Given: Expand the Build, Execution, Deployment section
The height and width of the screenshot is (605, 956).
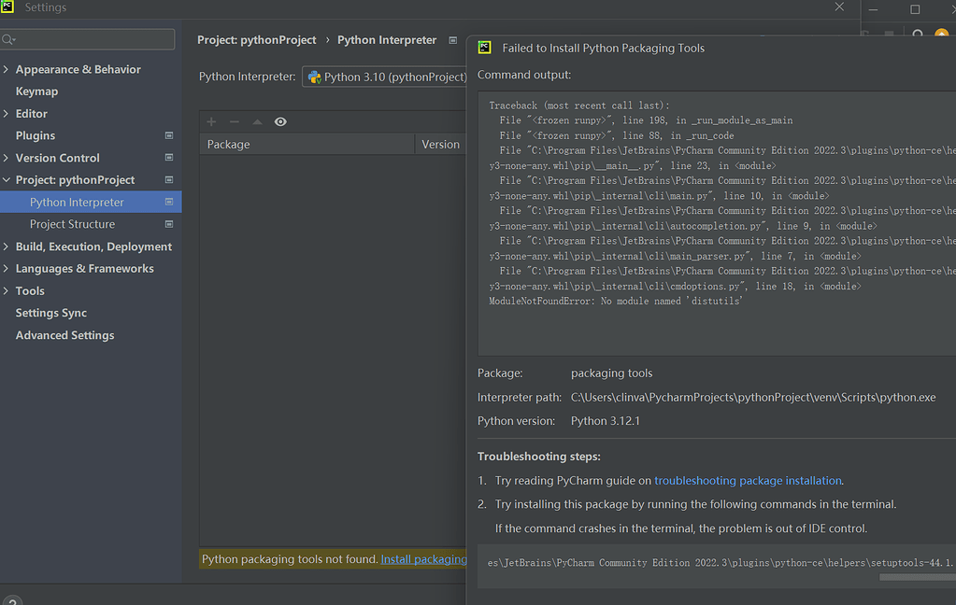Looking at the screenshot, I should coord(7,246).
